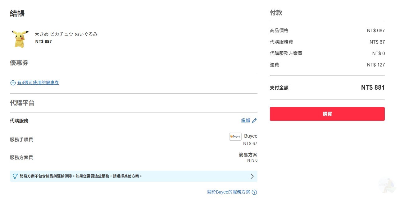Viewport: 404px width, 200px height.
Task: Click the 支付金額 label
Action: [279, 87]
